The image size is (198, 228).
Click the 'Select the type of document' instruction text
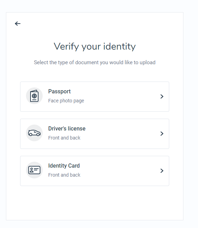(95, 62)
